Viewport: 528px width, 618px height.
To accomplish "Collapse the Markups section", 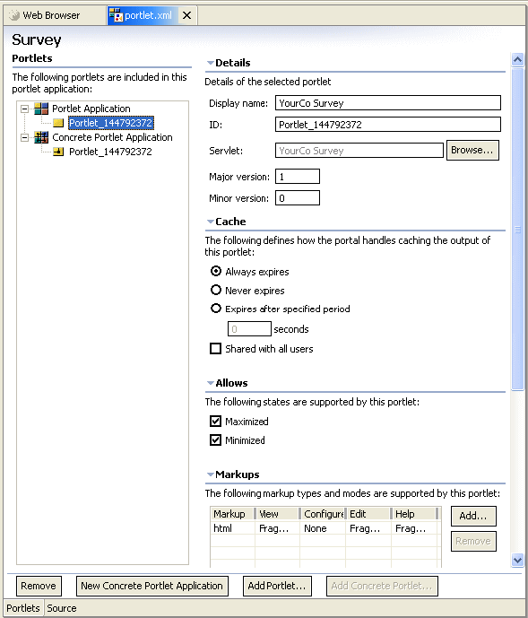I will pyautogui.click(x=211, y=474).
